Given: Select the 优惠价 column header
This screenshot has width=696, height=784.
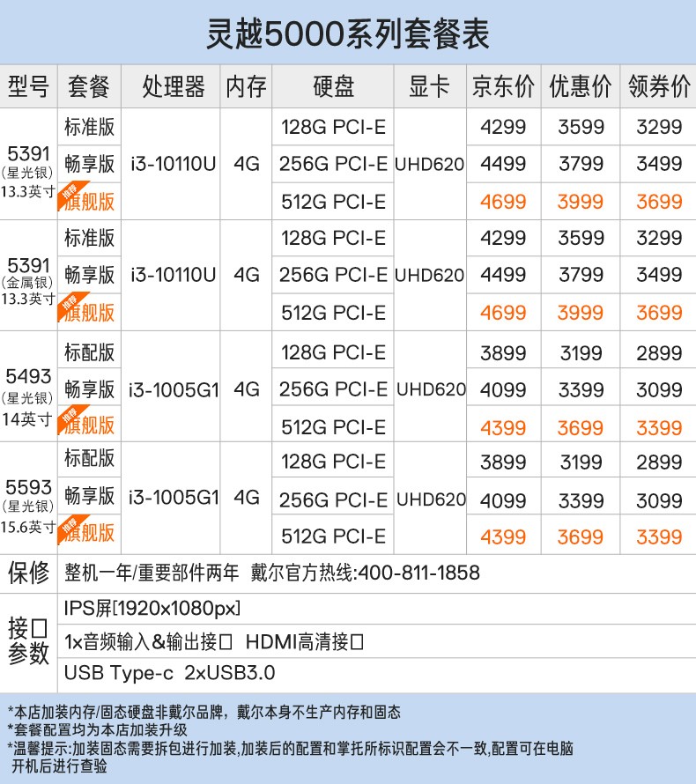Looking at the screenshot, I should point(581,86).
